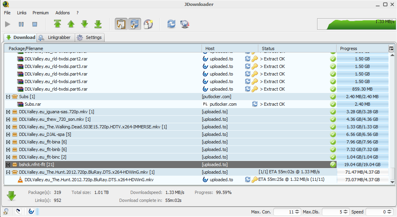This screenshot has height=217, width=397.
Task: Collapse the Subs [1] package
Action: pos(8,97)
